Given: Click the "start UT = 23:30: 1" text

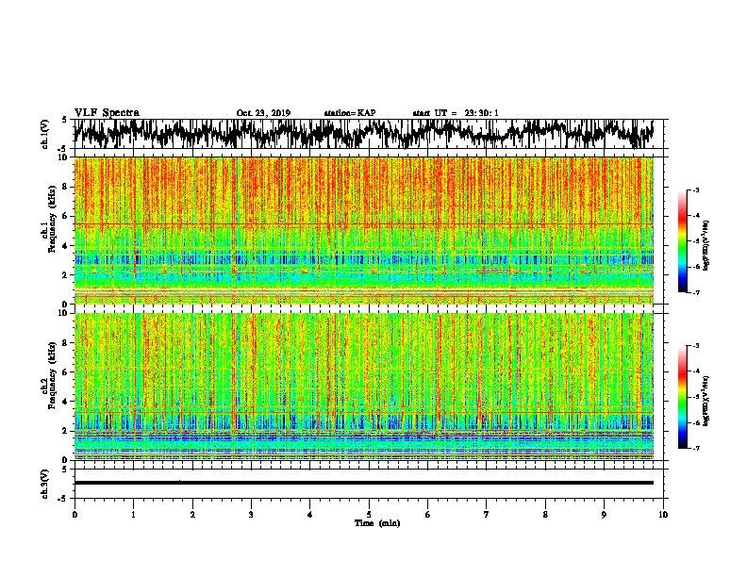Looking at the screenshot, I should tap(456, 113).
